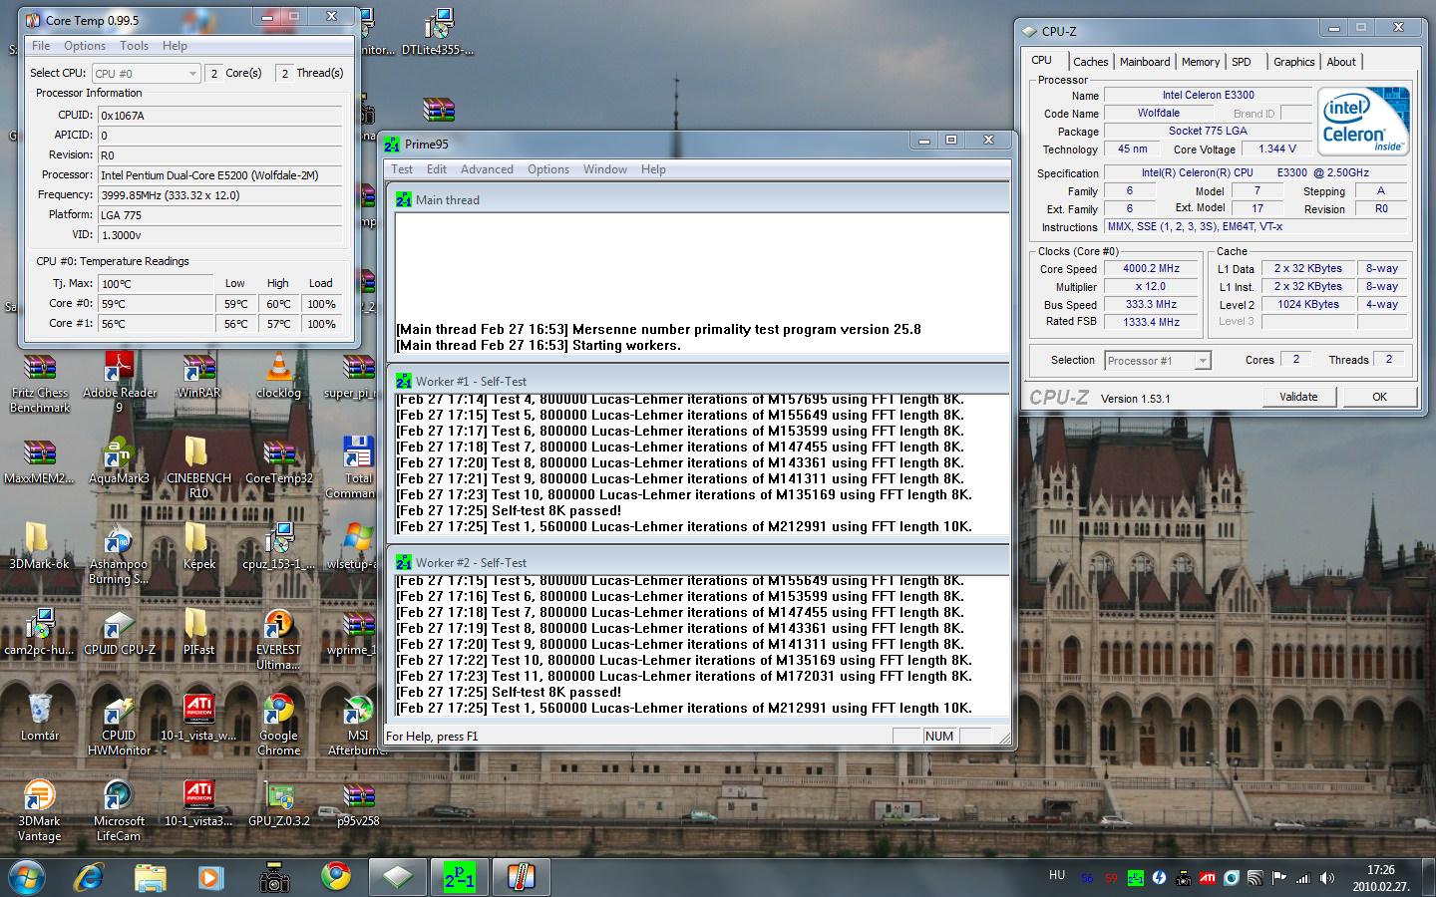The image size is (1436, 897).
Task: Open Microsoft LifeCam desktop shortcut
Action: click(x=119, y=811)
